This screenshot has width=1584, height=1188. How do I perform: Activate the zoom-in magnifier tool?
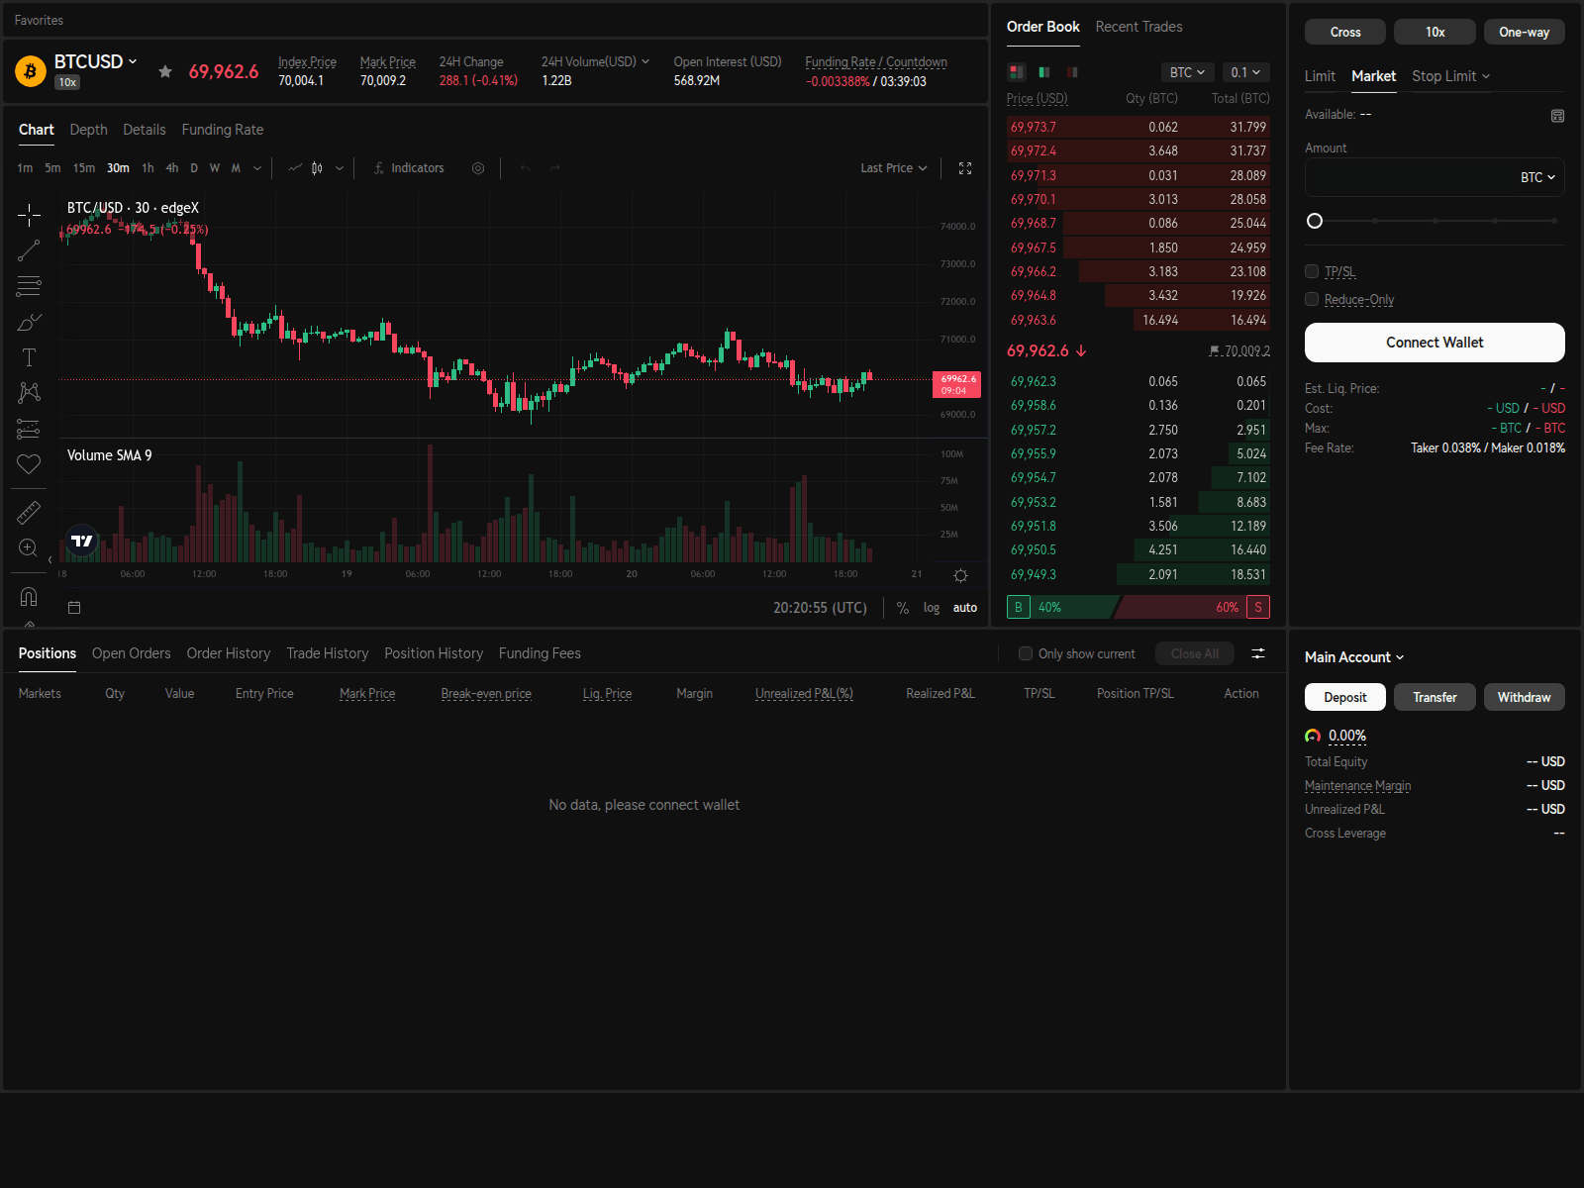pos(29,547)
